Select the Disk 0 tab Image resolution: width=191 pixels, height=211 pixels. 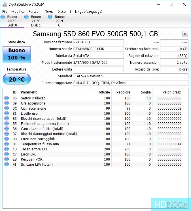pyautogui.click(x=12, y=21)
